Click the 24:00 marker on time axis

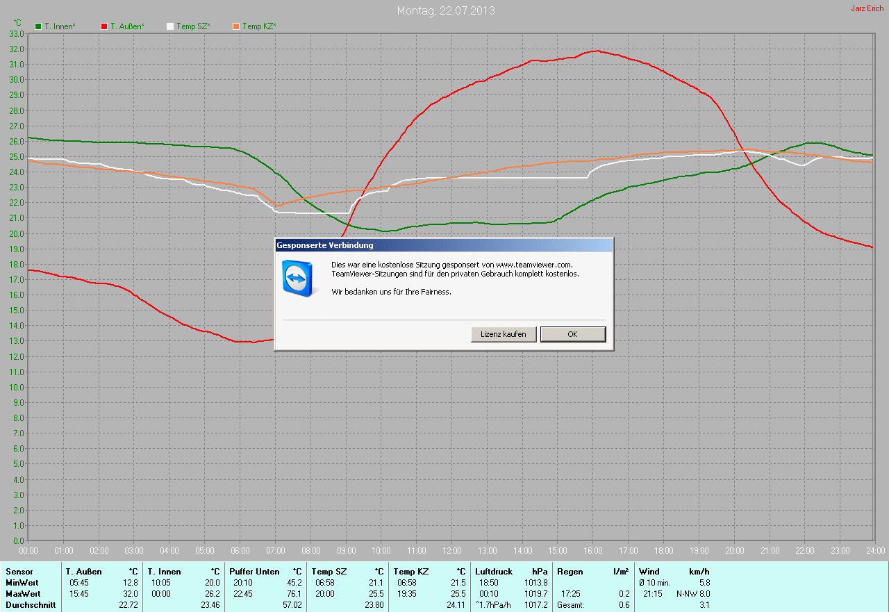click(874, 551)
